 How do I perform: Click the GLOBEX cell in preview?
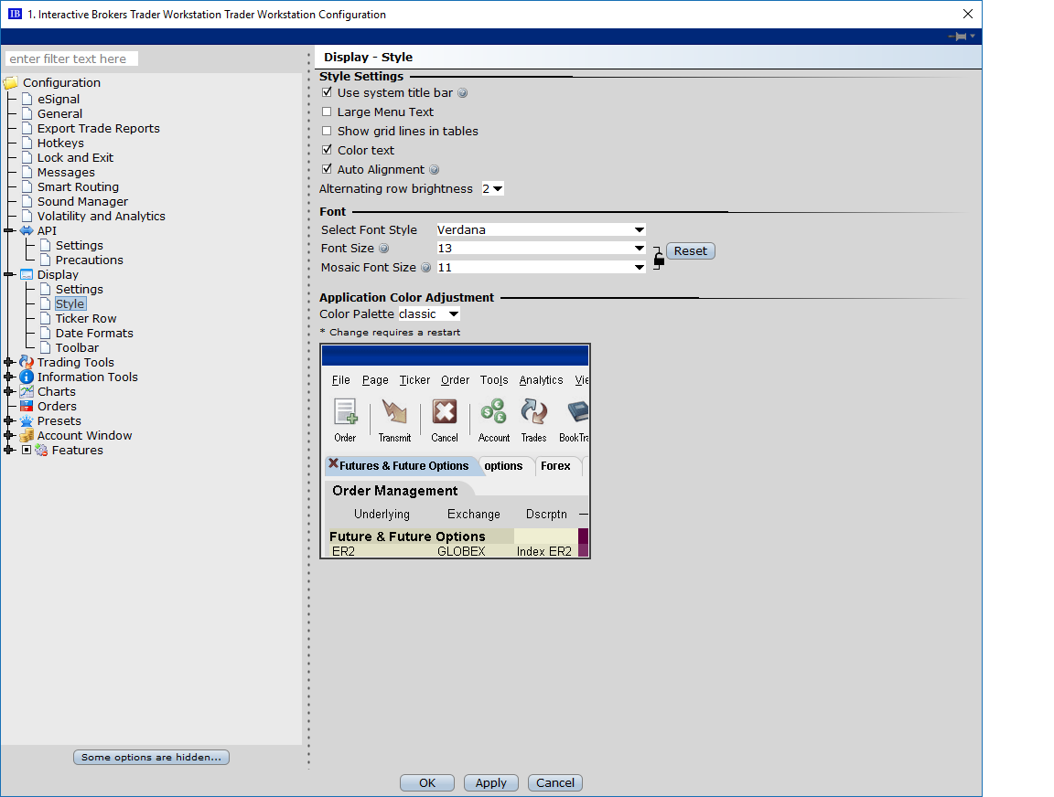tap(461, 551)
